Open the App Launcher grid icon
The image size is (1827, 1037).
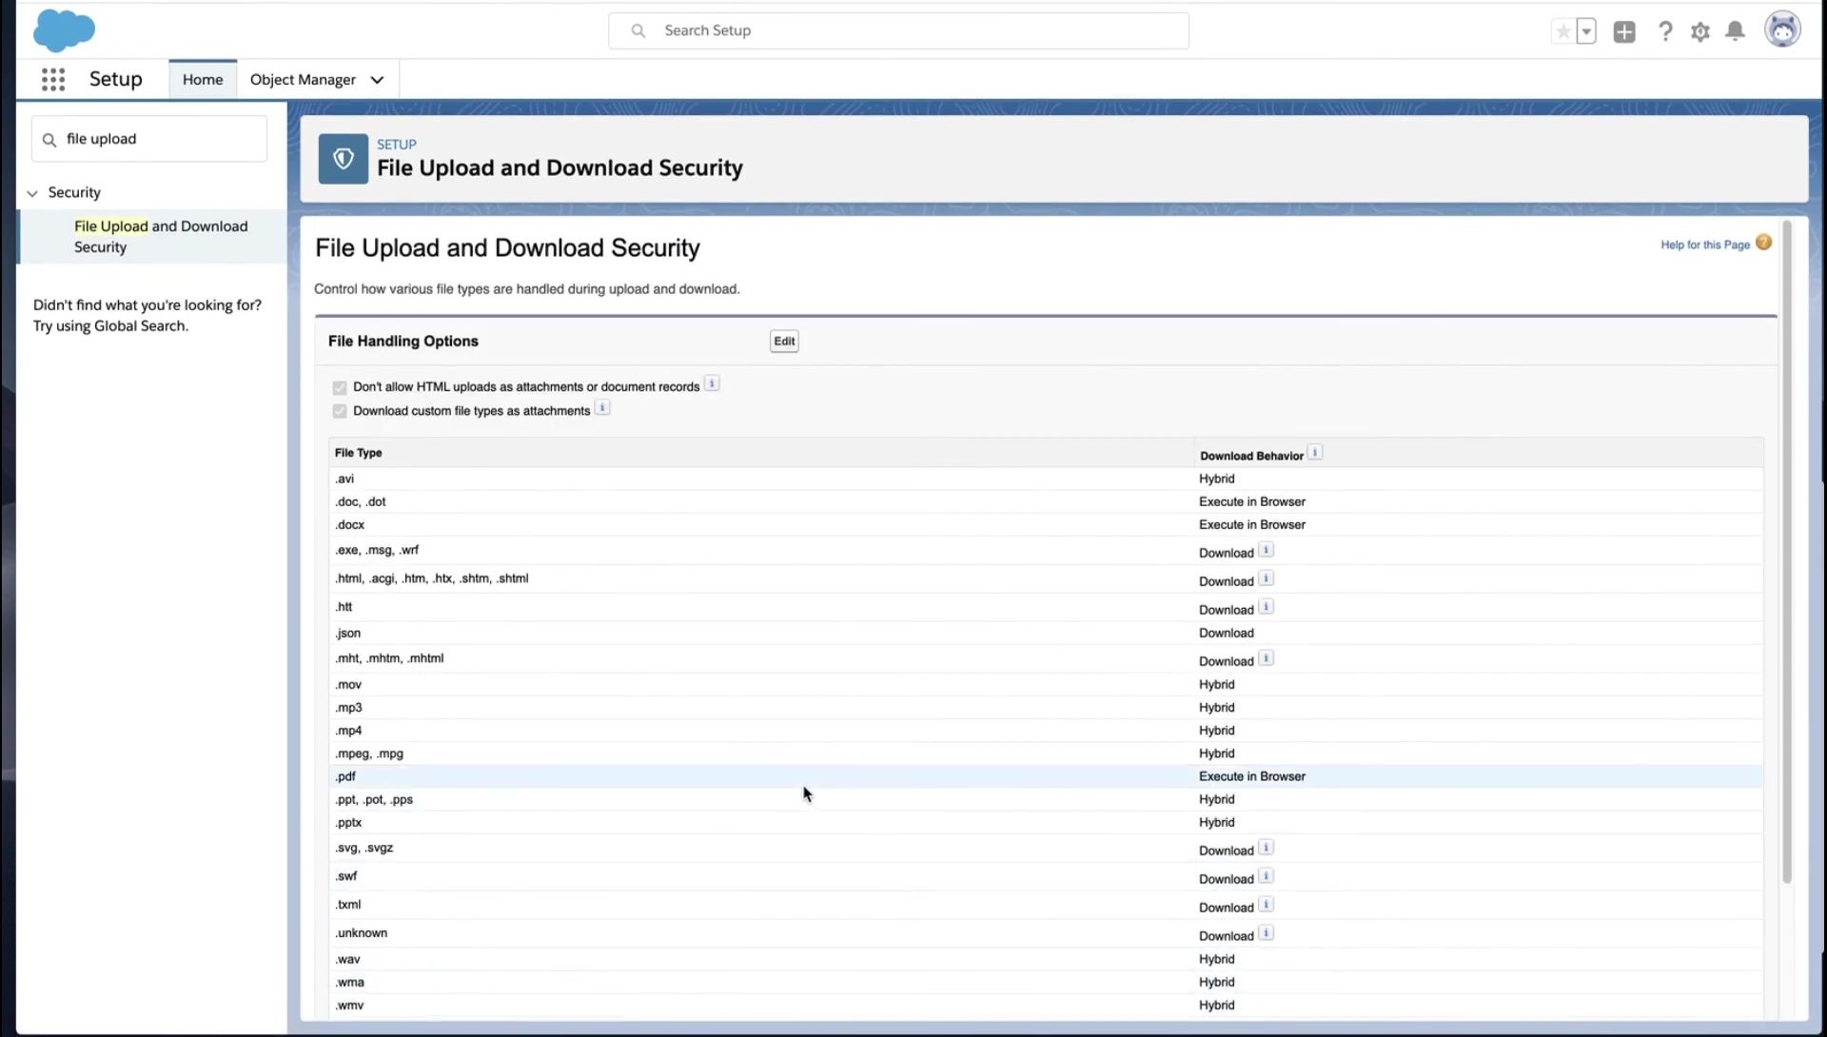point(53,80)
